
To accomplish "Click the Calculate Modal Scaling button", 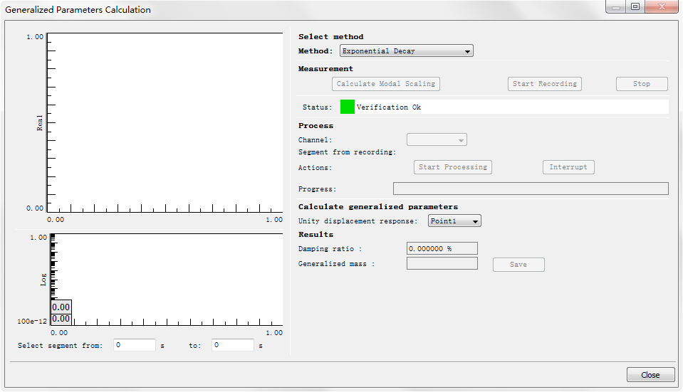I will 385,83.
